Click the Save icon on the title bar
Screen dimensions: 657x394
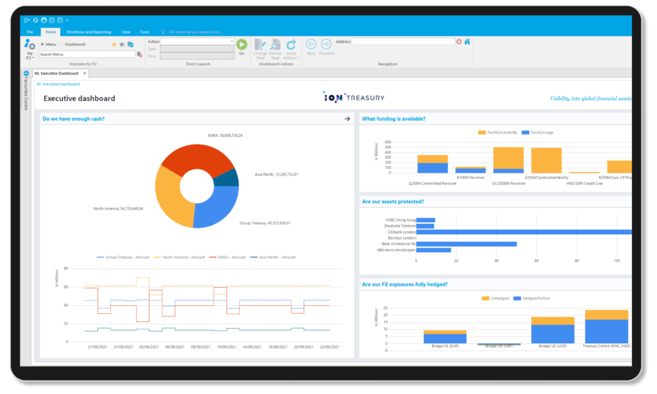click(51, 20)
